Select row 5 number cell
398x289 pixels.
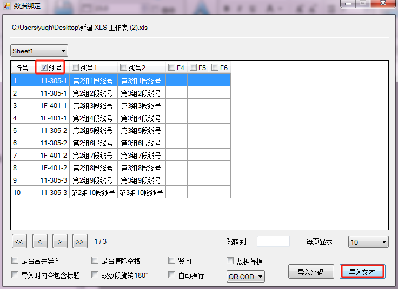tap(25, 130)
